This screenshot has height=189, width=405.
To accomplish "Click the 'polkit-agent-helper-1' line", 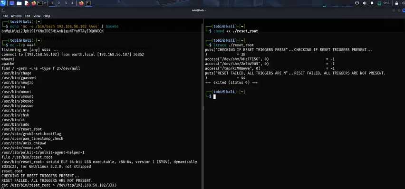I will [43, 152].
